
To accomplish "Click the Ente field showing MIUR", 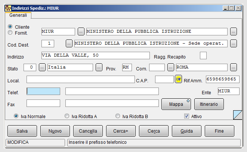I will pyautogui.click(x=229, y=91).
